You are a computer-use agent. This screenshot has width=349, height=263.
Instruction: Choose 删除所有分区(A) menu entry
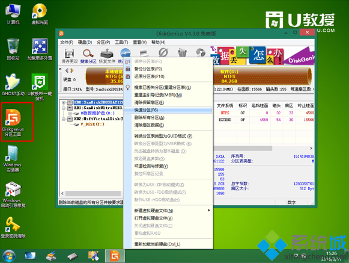click(x=168, y=117)
